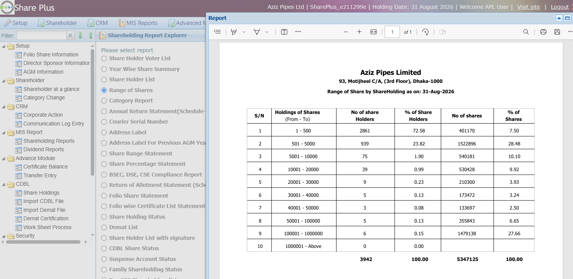Open the highlight tool dropdown arrow
The height and width of the screenshot is (279, 573).
click(x=244, y=32)
